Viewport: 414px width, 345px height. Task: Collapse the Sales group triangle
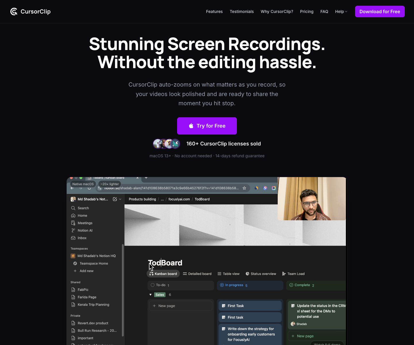(150, 295)
